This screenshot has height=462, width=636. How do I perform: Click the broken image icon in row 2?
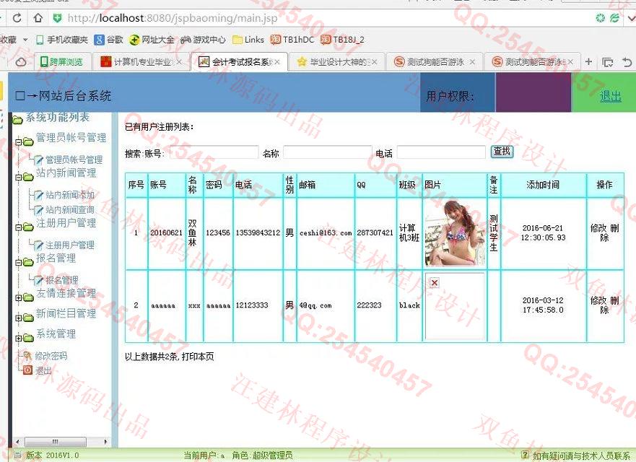coord(435,283)
